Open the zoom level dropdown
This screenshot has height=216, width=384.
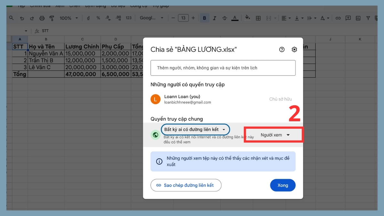click(68, 18)
